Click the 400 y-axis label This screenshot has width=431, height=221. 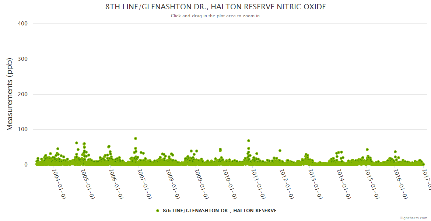pos(22,24)
